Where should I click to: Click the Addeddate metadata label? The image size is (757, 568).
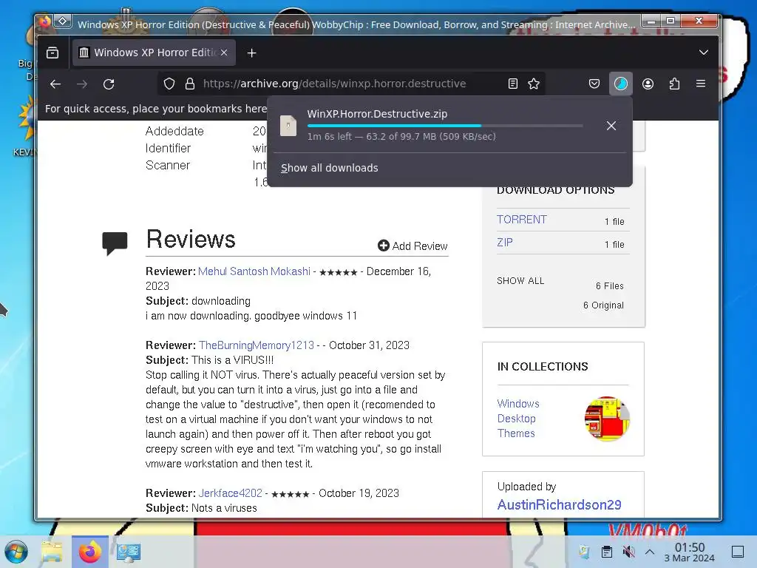point(174,131)
